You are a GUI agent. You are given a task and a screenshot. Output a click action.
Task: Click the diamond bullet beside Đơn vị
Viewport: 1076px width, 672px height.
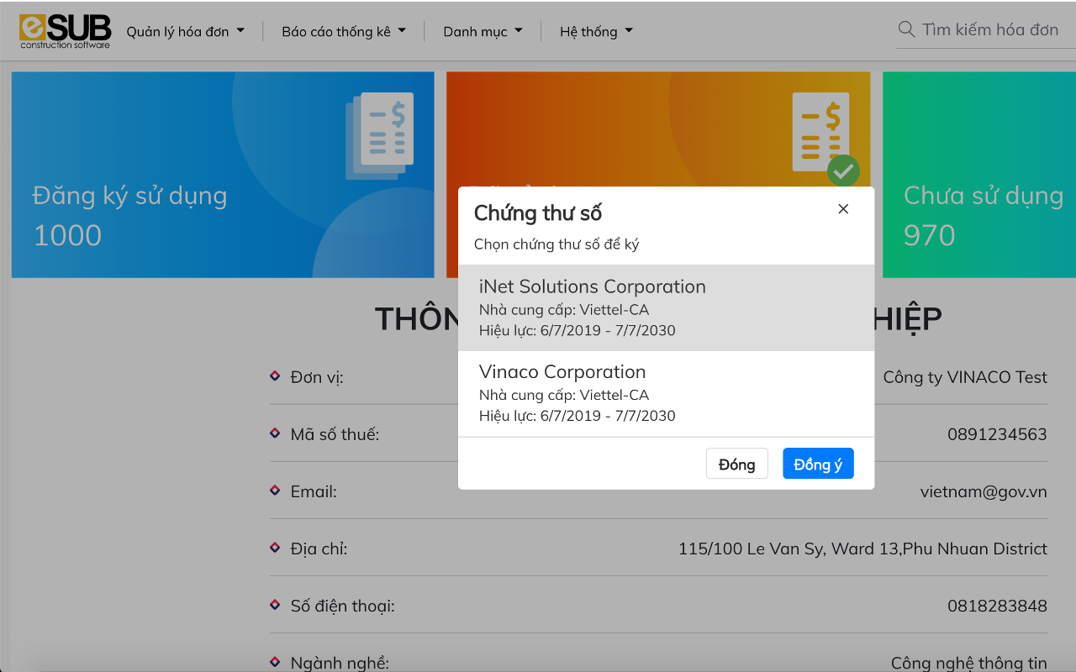[x=275, y=375]
